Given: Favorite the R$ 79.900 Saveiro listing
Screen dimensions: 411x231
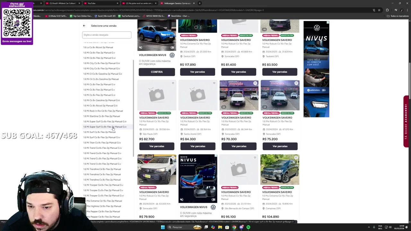Looking at the screenshot, I should pos(173,158).
